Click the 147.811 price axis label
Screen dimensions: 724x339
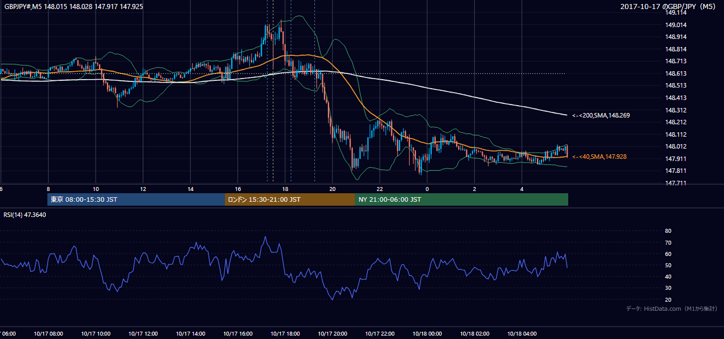(676, 171)
